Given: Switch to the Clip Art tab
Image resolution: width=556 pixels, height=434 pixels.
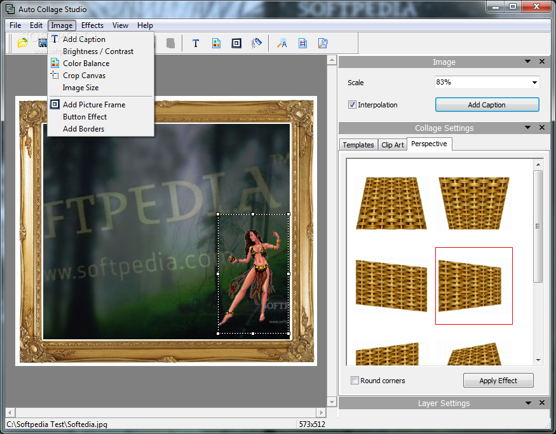Looking at the screenshot, I should 393,145.
